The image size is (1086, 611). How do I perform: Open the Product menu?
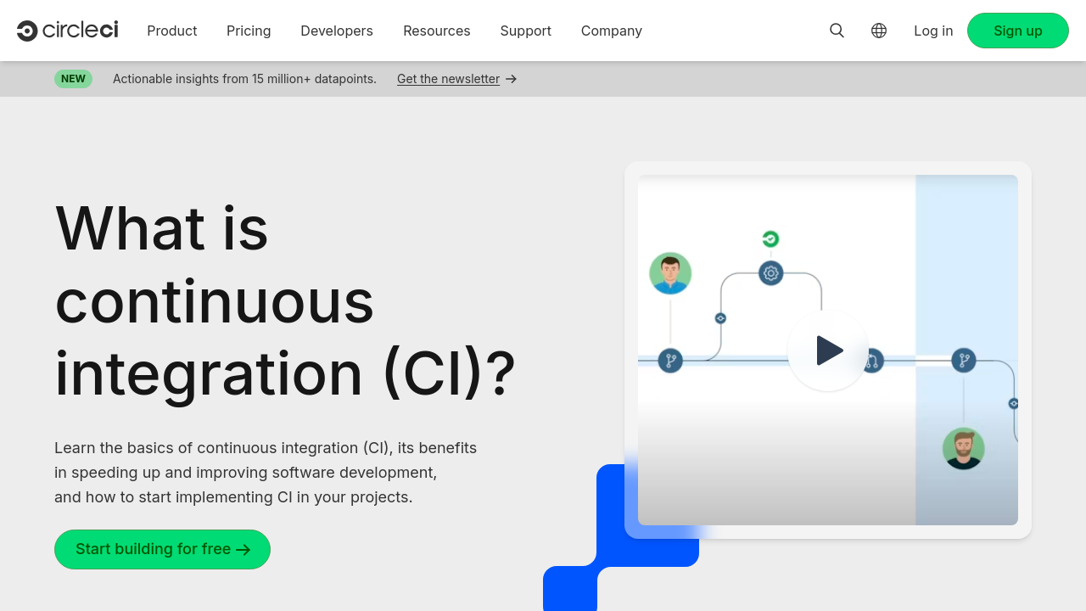click(172, 31)
